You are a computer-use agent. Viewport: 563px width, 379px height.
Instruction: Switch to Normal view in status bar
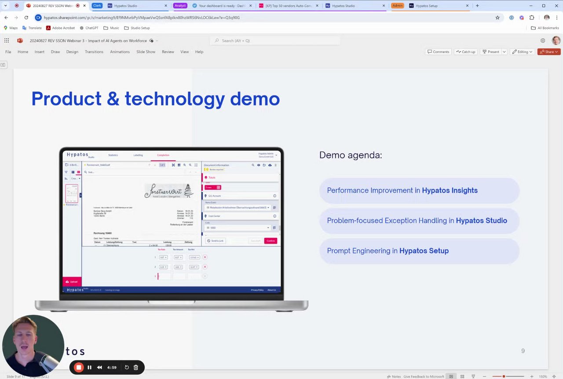(451, 376)
